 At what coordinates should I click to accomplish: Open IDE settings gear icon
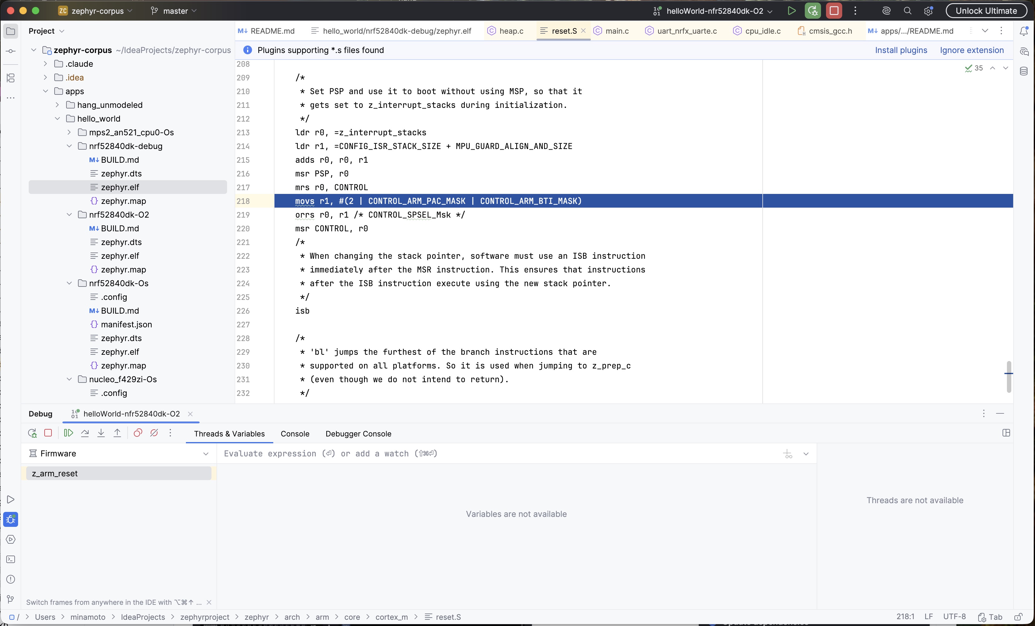point(928,11)
